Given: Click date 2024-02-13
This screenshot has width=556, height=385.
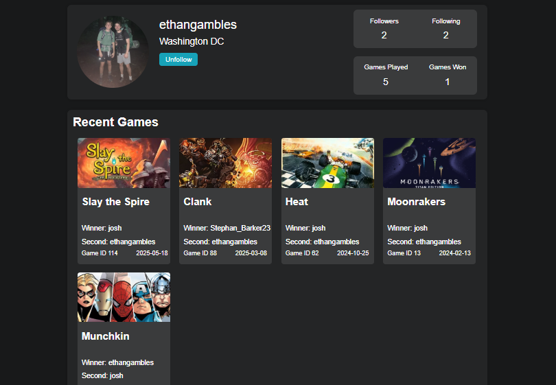Looking at the screenshot, I should click(x=455, y=253).
